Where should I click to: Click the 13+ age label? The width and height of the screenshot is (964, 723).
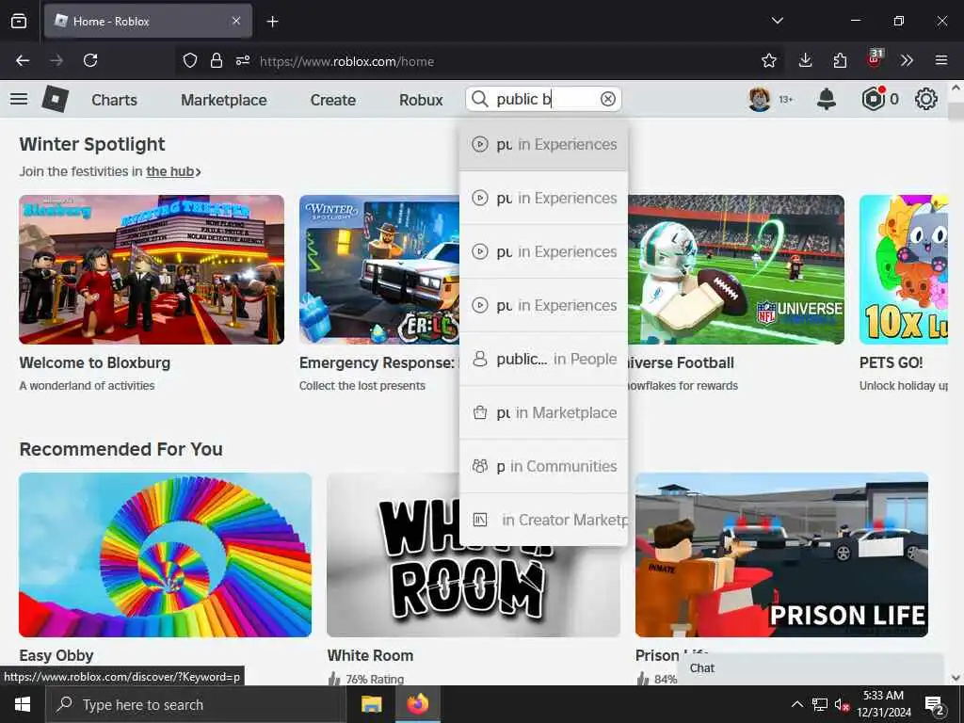click(x=786, y=100)
